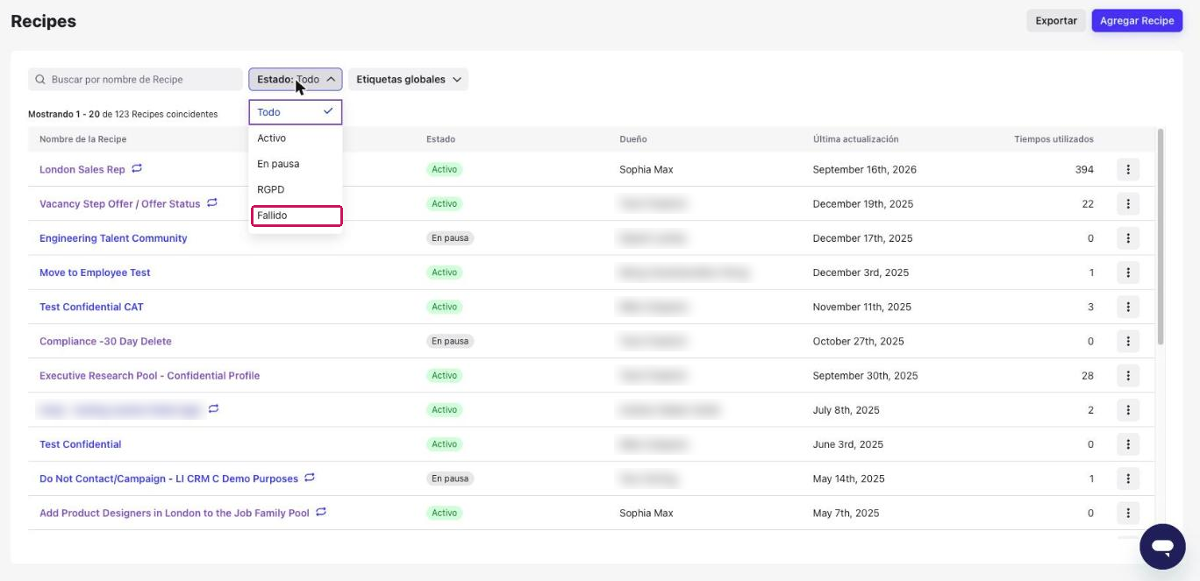Click the sync icon beside Add Product Designers
This screenshot has height=581, width=1200.
(321, 512)
